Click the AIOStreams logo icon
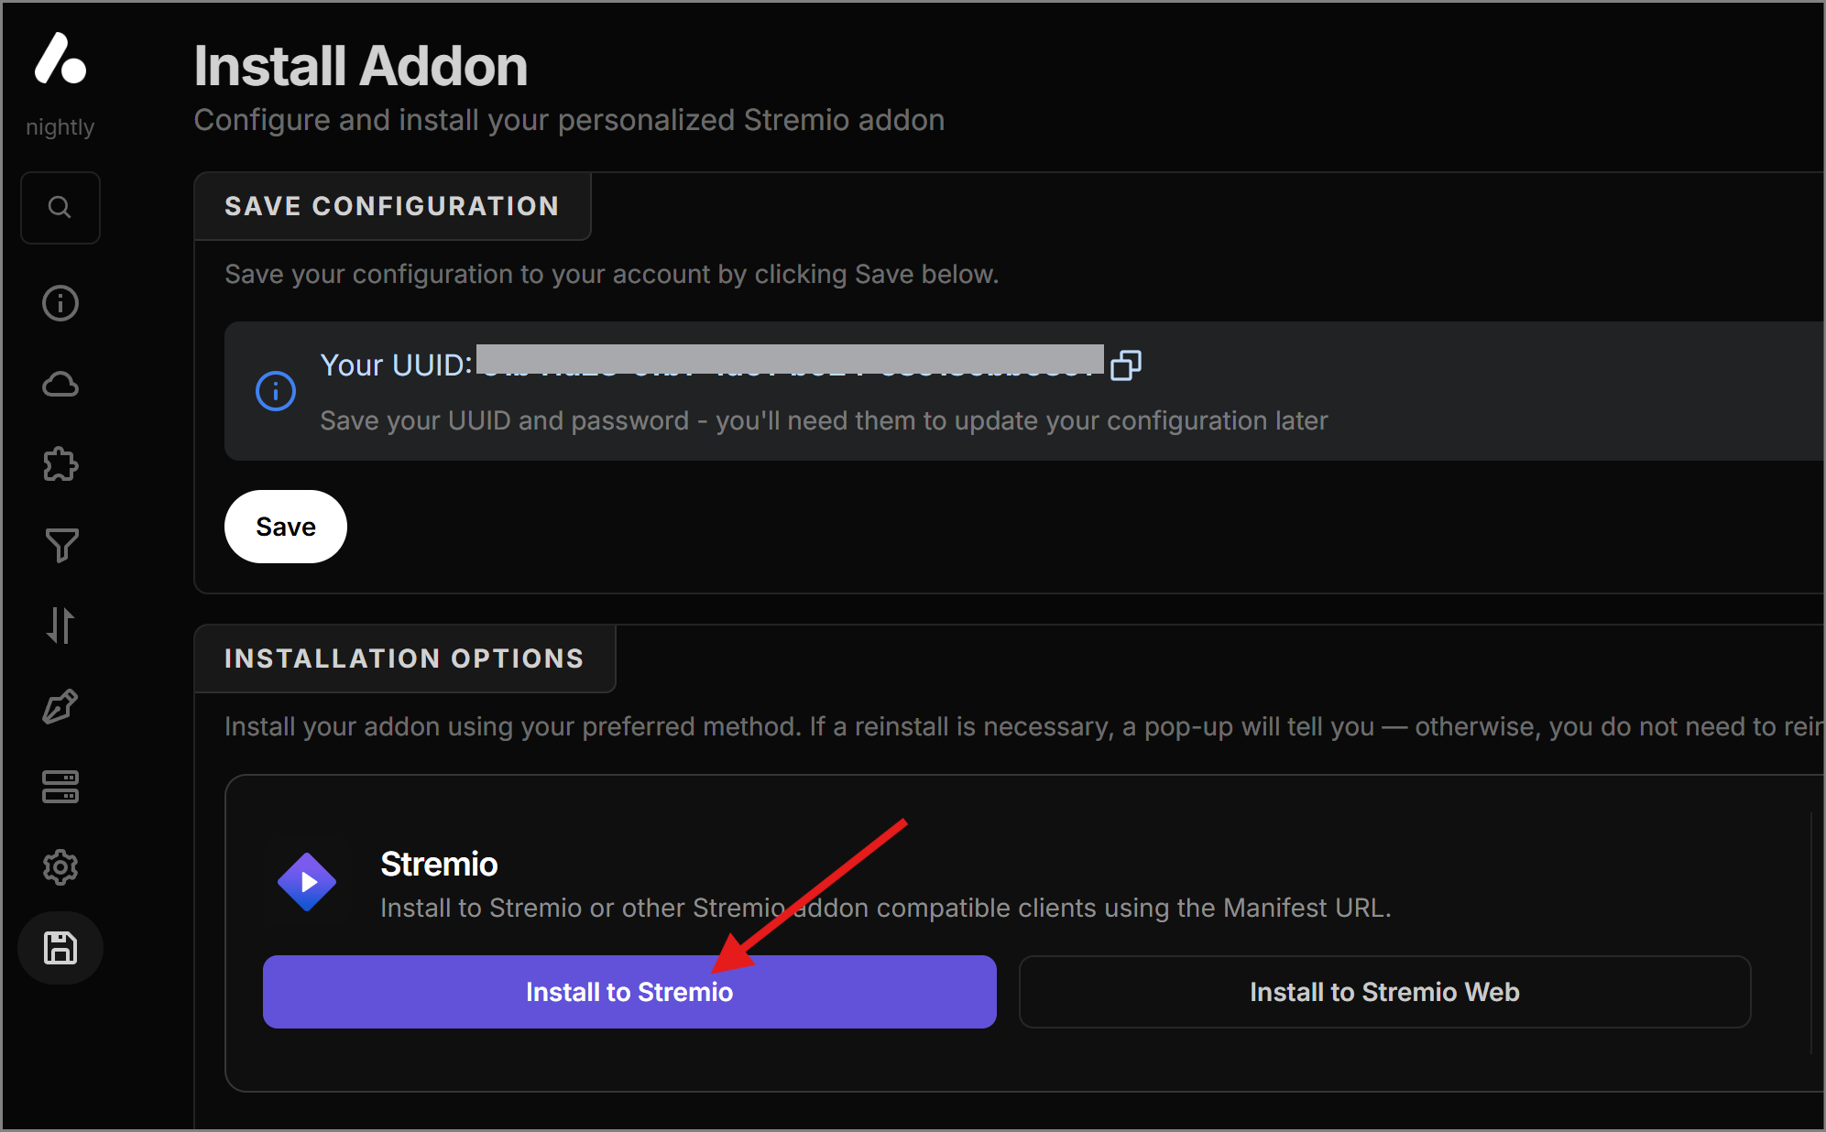This screenshot has width=1826, height=1132. click(x=60, y=59)
